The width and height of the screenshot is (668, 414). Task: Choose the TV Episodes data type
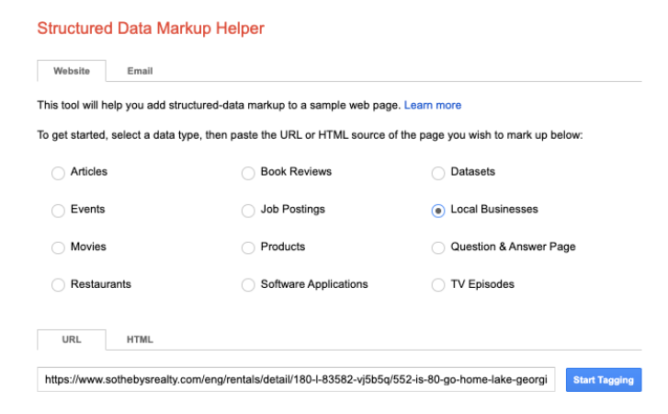[438, 285]
